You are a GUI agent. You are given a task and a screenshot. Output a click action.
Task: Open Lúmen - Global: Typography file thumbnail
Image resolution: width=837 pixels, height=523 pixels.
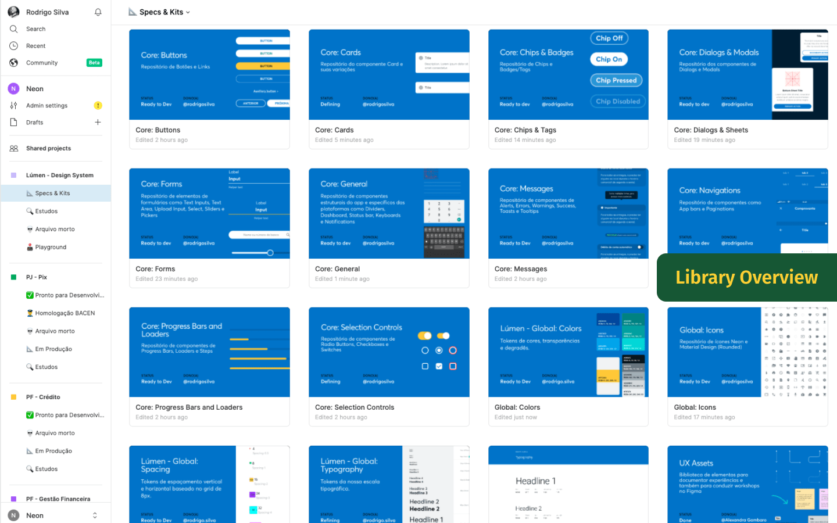coord(389,485)
